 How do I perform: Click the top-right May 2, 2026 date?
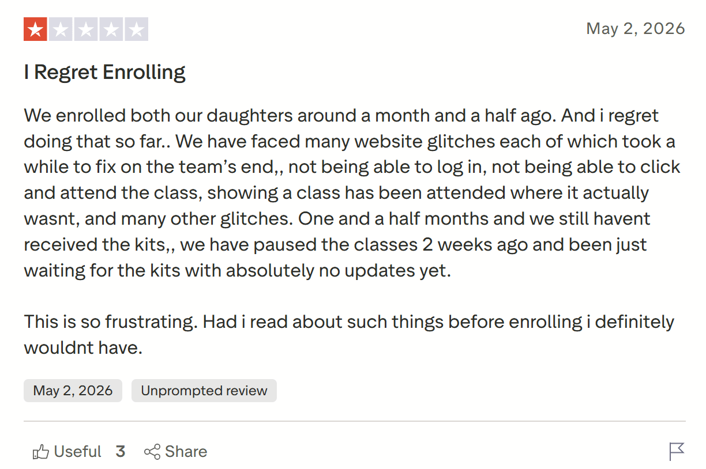[x=636, y=29]
